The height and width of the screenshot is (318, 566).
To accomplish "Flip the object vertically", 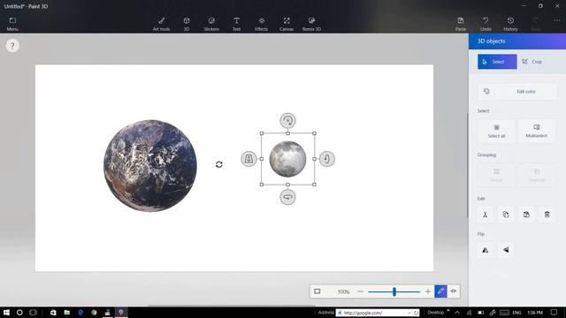I will coord(506,250).
